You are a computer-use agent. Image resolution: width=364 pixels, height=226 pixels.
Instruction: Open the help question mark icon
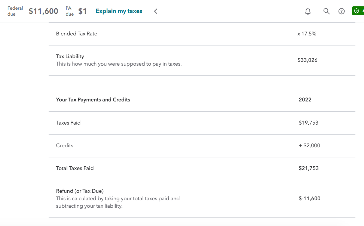coord(342,11)
